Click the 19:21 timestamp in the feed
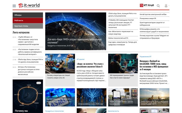Viewport: 182px width, 113px height. 14,49
